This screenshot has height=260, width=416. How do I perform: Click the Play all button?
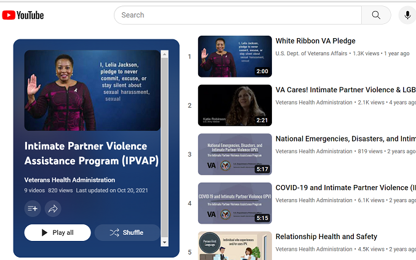58,232
